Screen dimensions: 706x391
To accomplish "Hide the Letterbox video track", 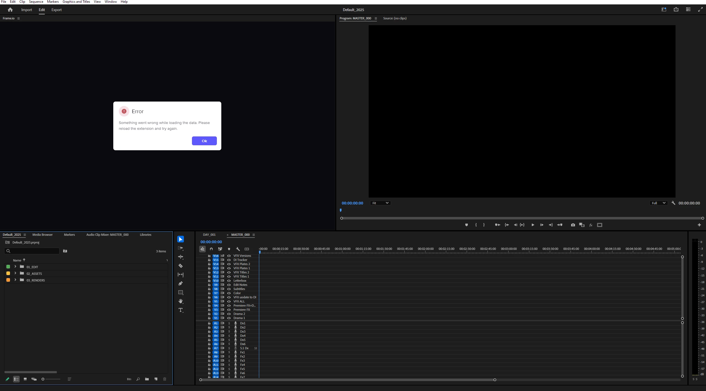I will tap(229, 281).
